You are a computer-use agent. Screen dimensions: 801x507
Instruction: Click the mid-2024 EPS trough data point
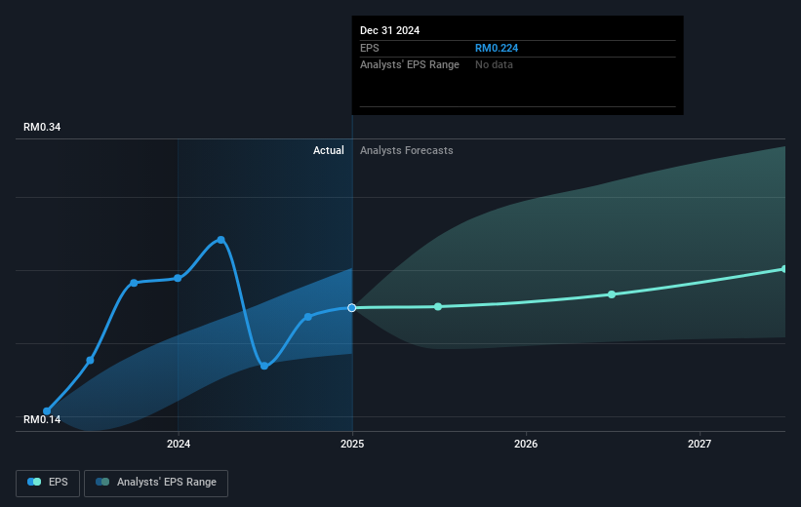(264, 366)
